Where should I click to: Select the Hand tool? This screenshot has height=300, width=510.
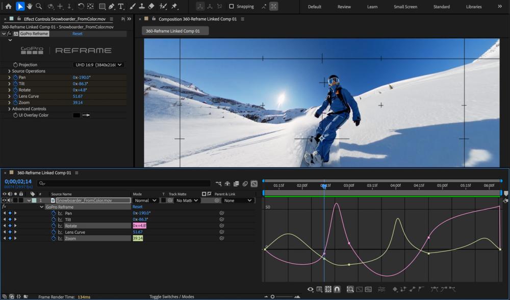tap(30, 7)
